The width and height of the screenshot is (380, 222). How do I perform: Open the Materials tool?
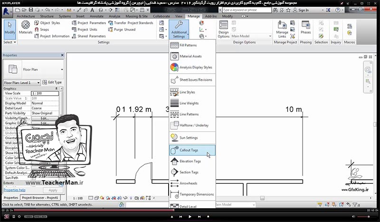pyautogui.click(x=26, y=28)
